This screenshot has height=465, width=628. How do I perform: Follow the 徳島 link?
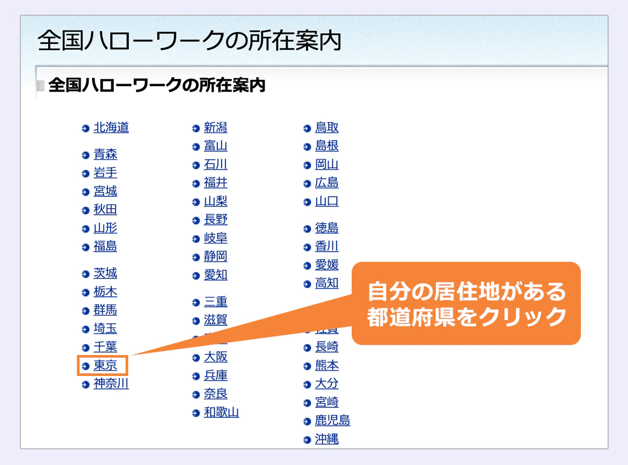coord(327,228)
